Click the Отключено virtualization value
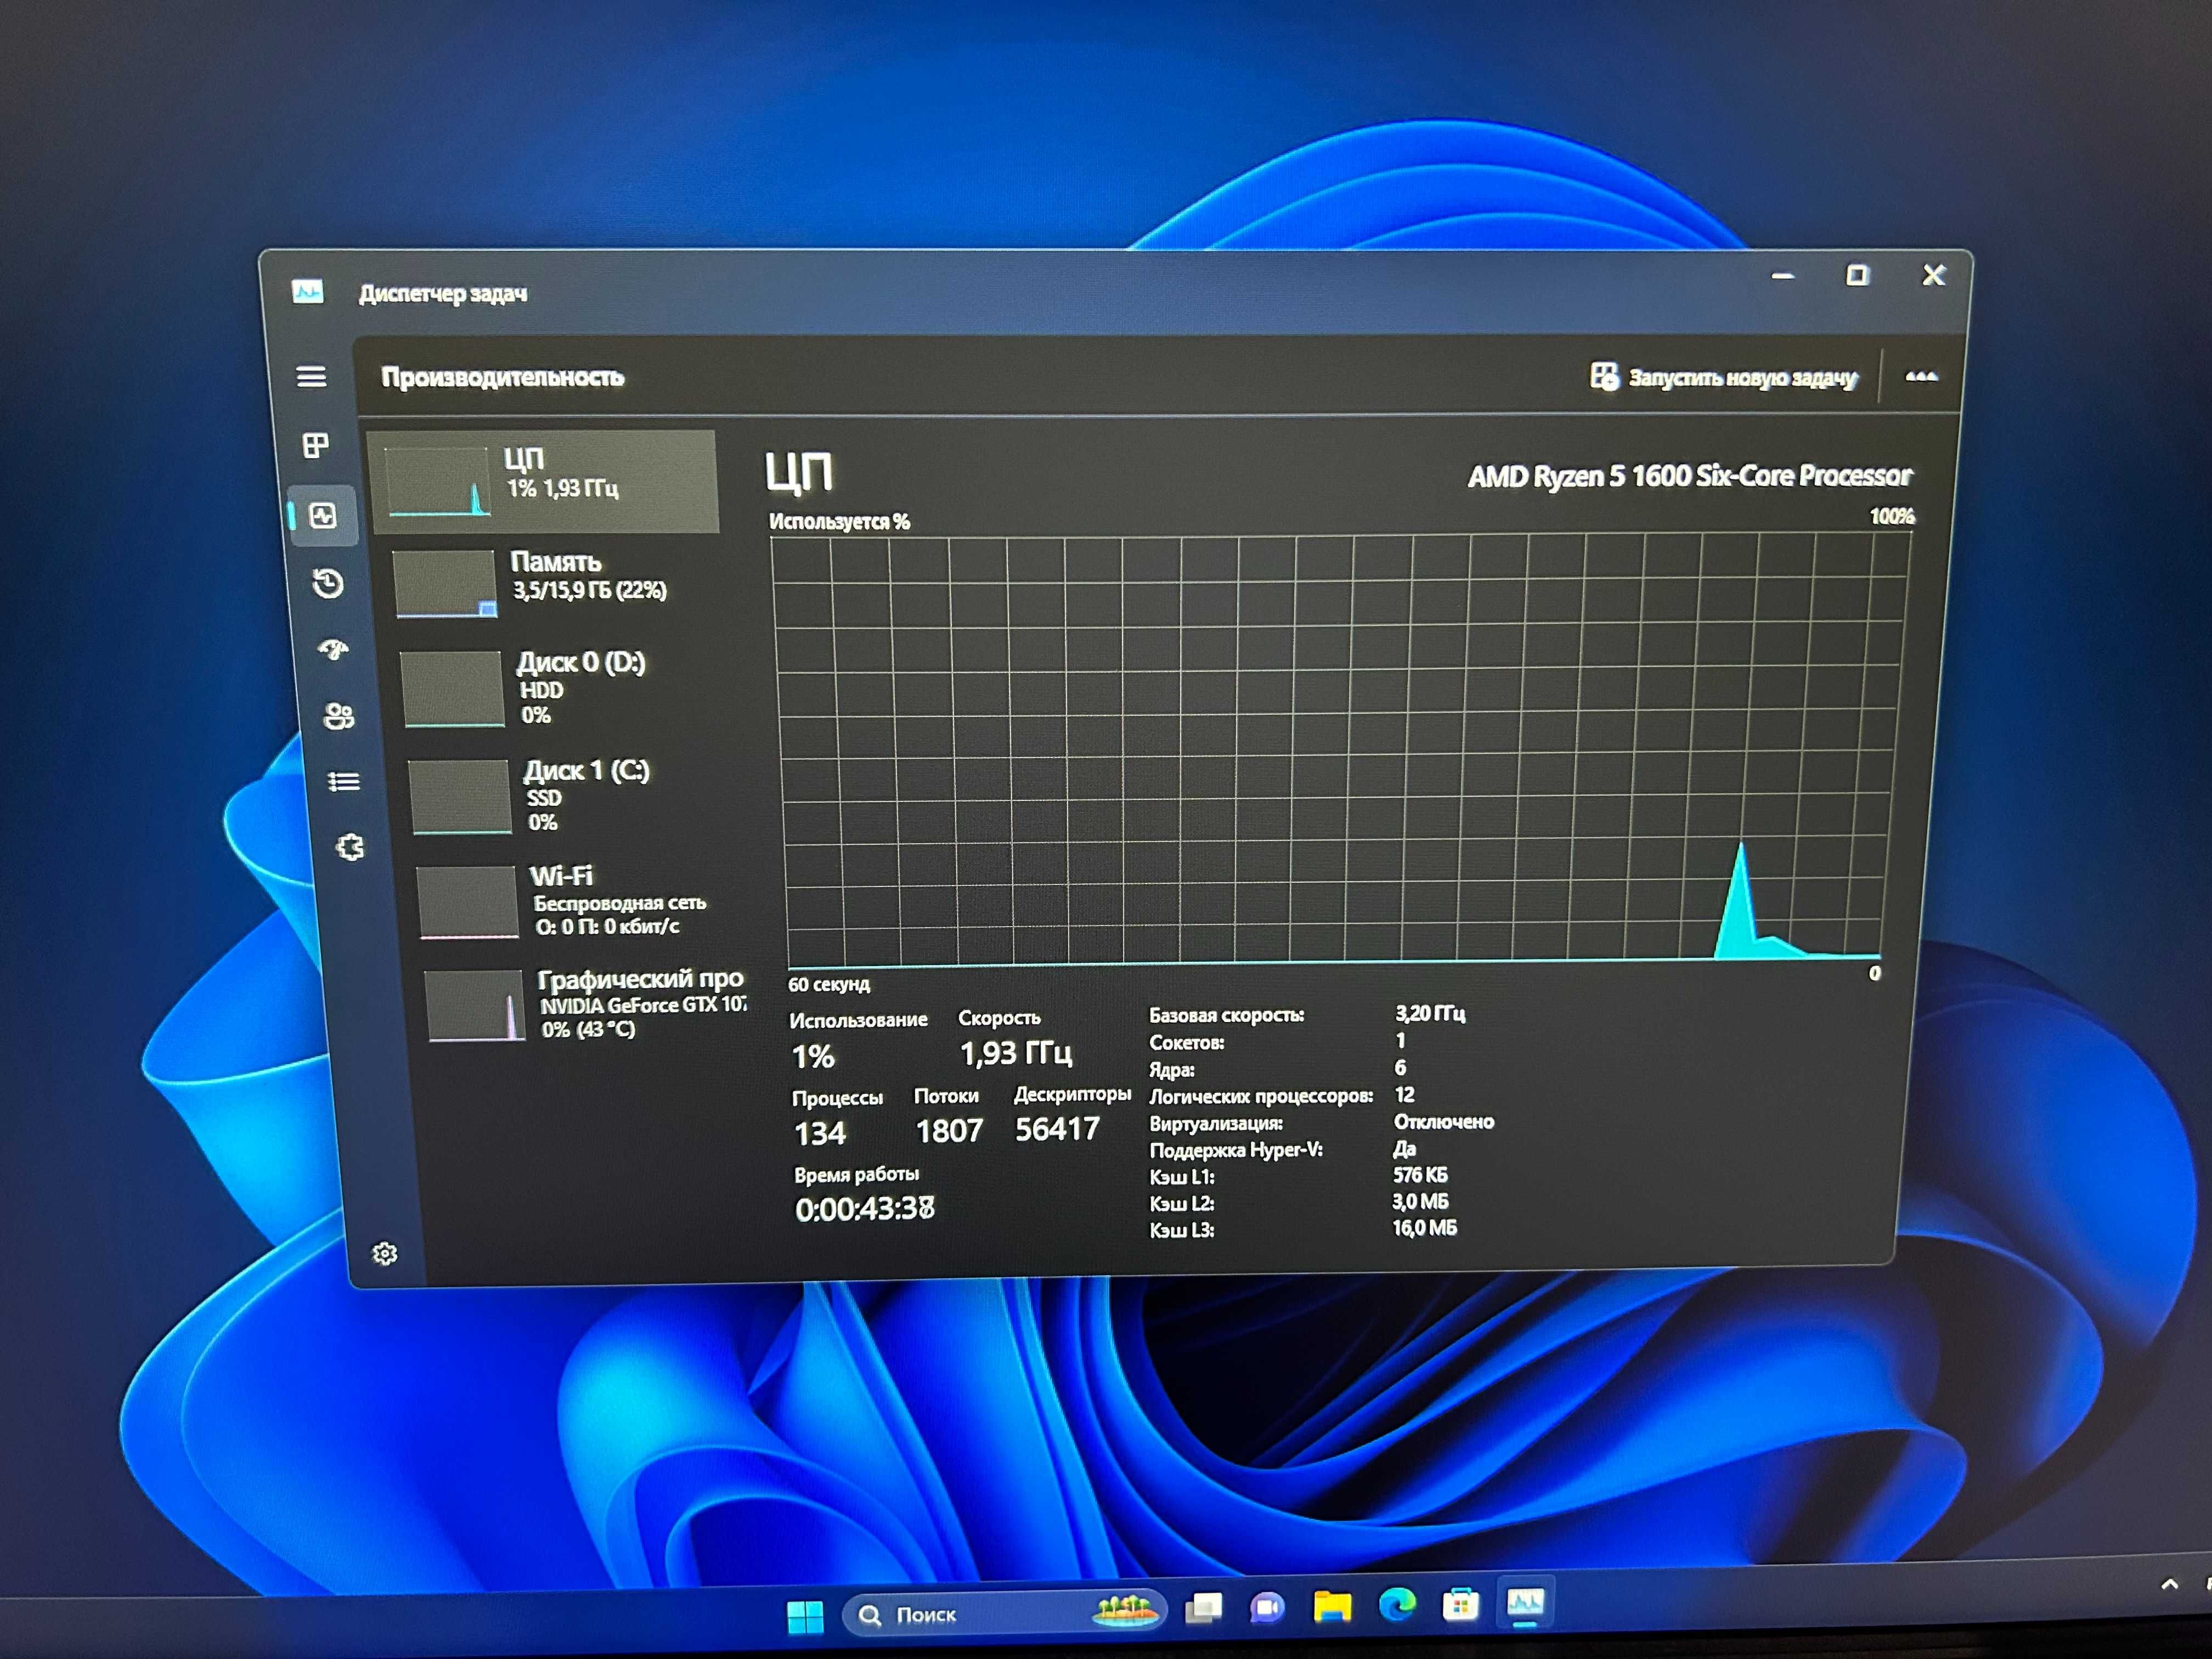 [x=1444, y=1122]
